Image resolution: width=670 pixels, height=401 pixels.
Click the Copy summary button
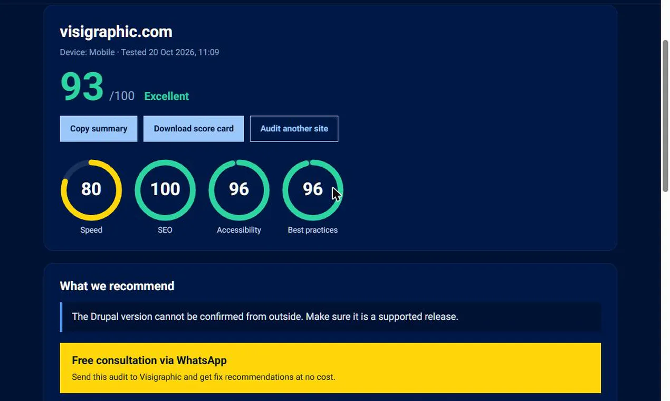[99, 129]
